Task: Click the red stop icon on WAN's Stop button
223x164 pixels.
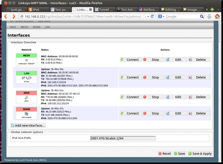Action: [x=145, y=97]
